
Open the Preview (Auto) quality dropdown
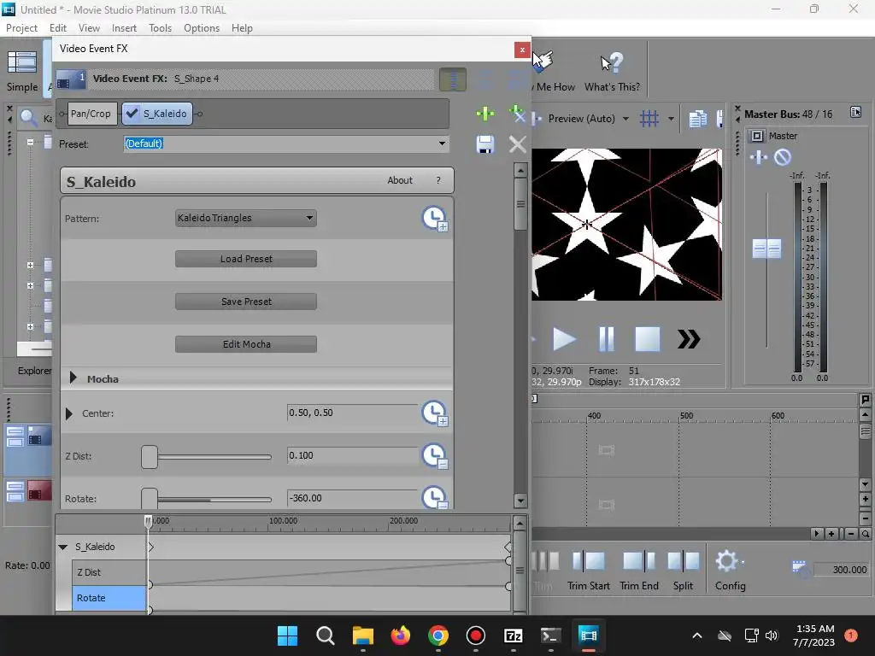(625, 118)
